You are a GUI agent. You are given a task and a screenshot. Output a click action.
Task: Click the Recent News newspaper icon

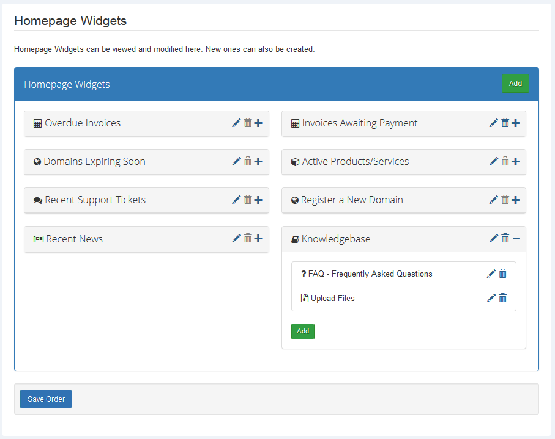click(x=38, y=239)
